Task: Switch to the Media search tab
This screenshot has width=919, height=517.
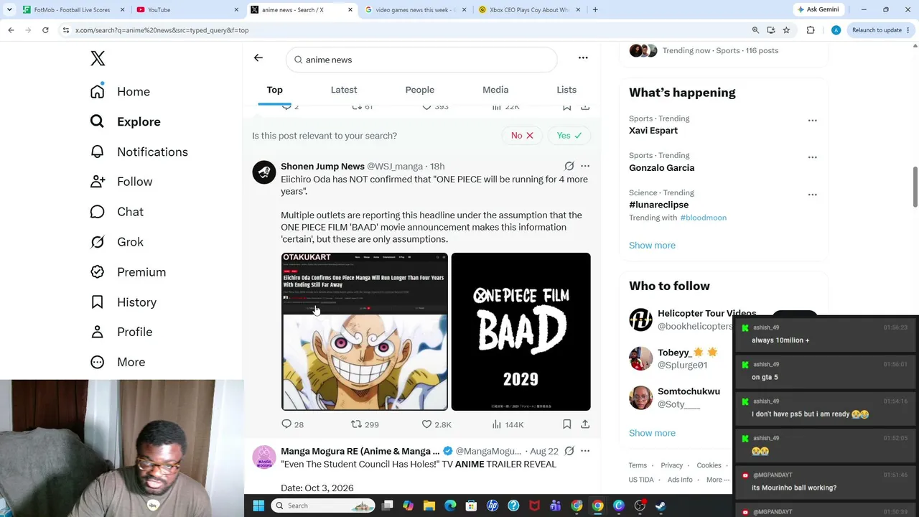Action: pyautogui.click(x=495, y=90)
